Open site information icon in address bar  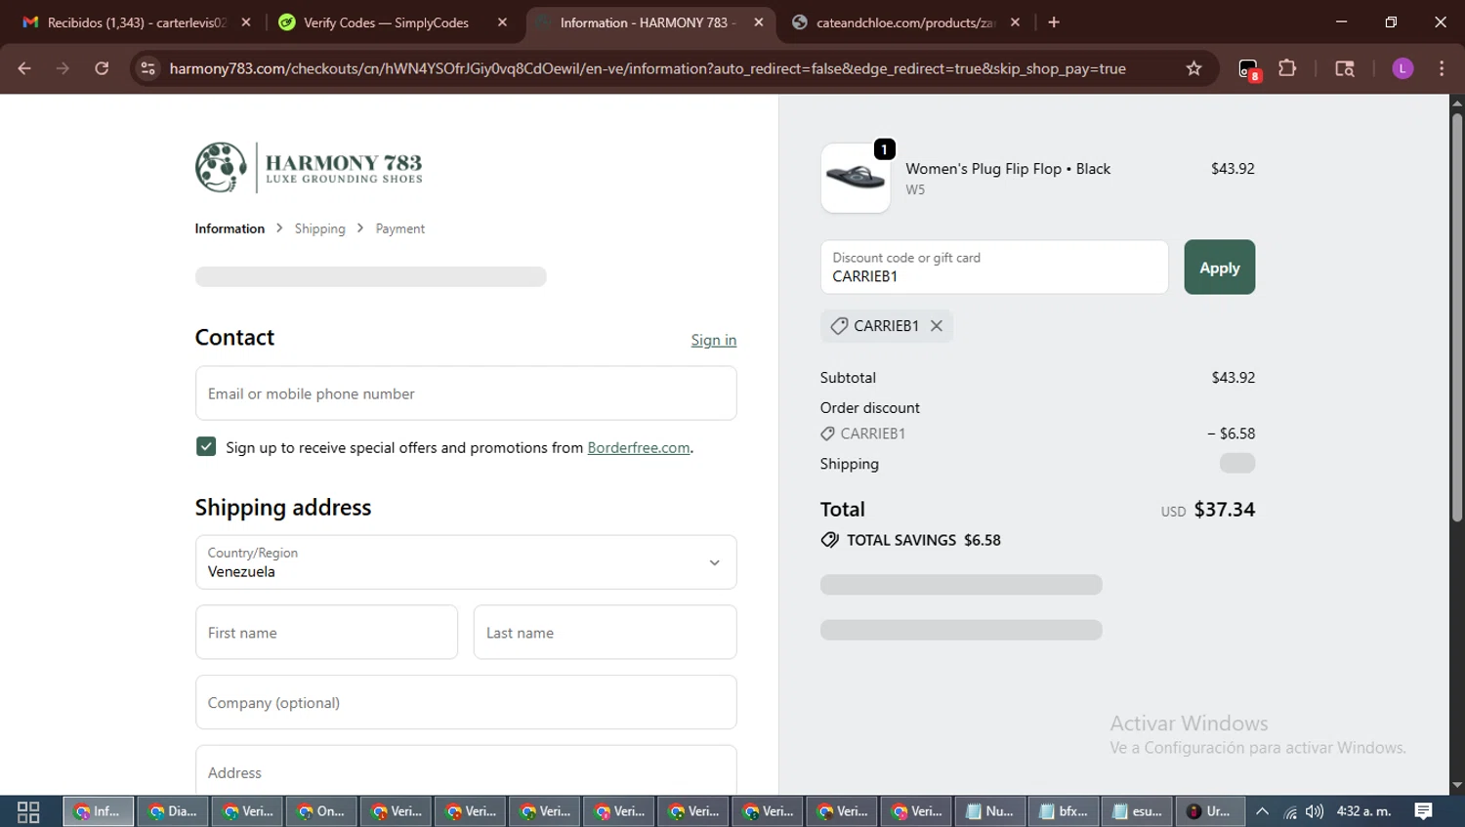click(x=147, y=68)
